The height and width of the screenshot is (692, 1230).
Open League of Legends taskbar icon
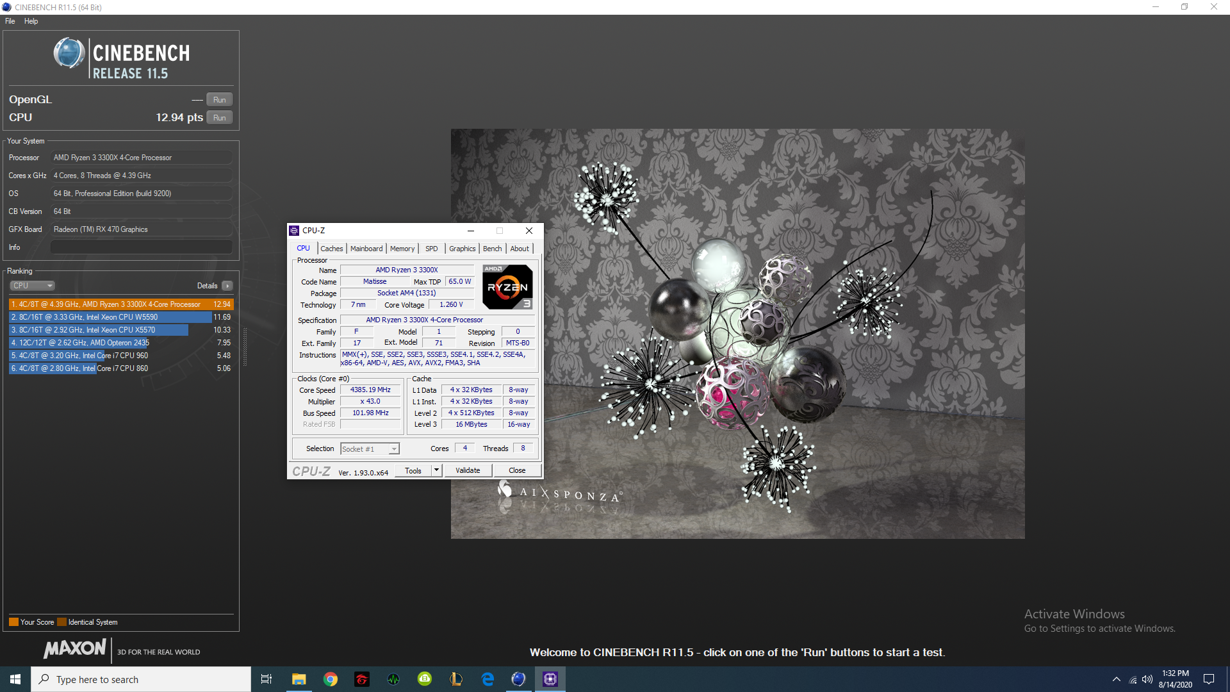tap(456, 679)
